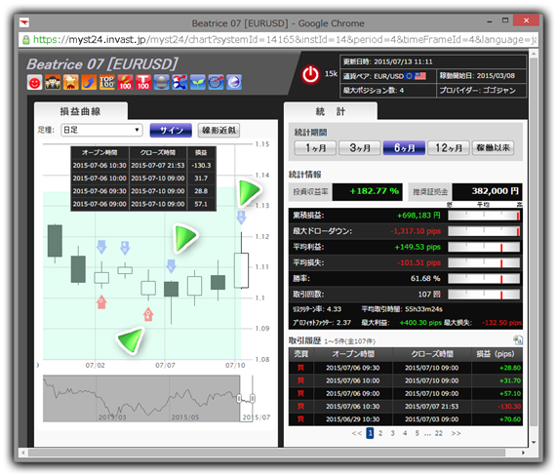
Task: Click the group of people badge icon
Action: [53, 82]
